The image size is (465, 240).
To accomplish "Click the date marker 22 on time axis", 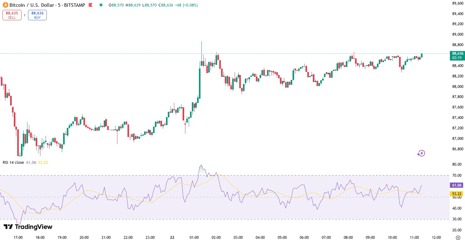I will pyautogui.click(x=172, y=237).
